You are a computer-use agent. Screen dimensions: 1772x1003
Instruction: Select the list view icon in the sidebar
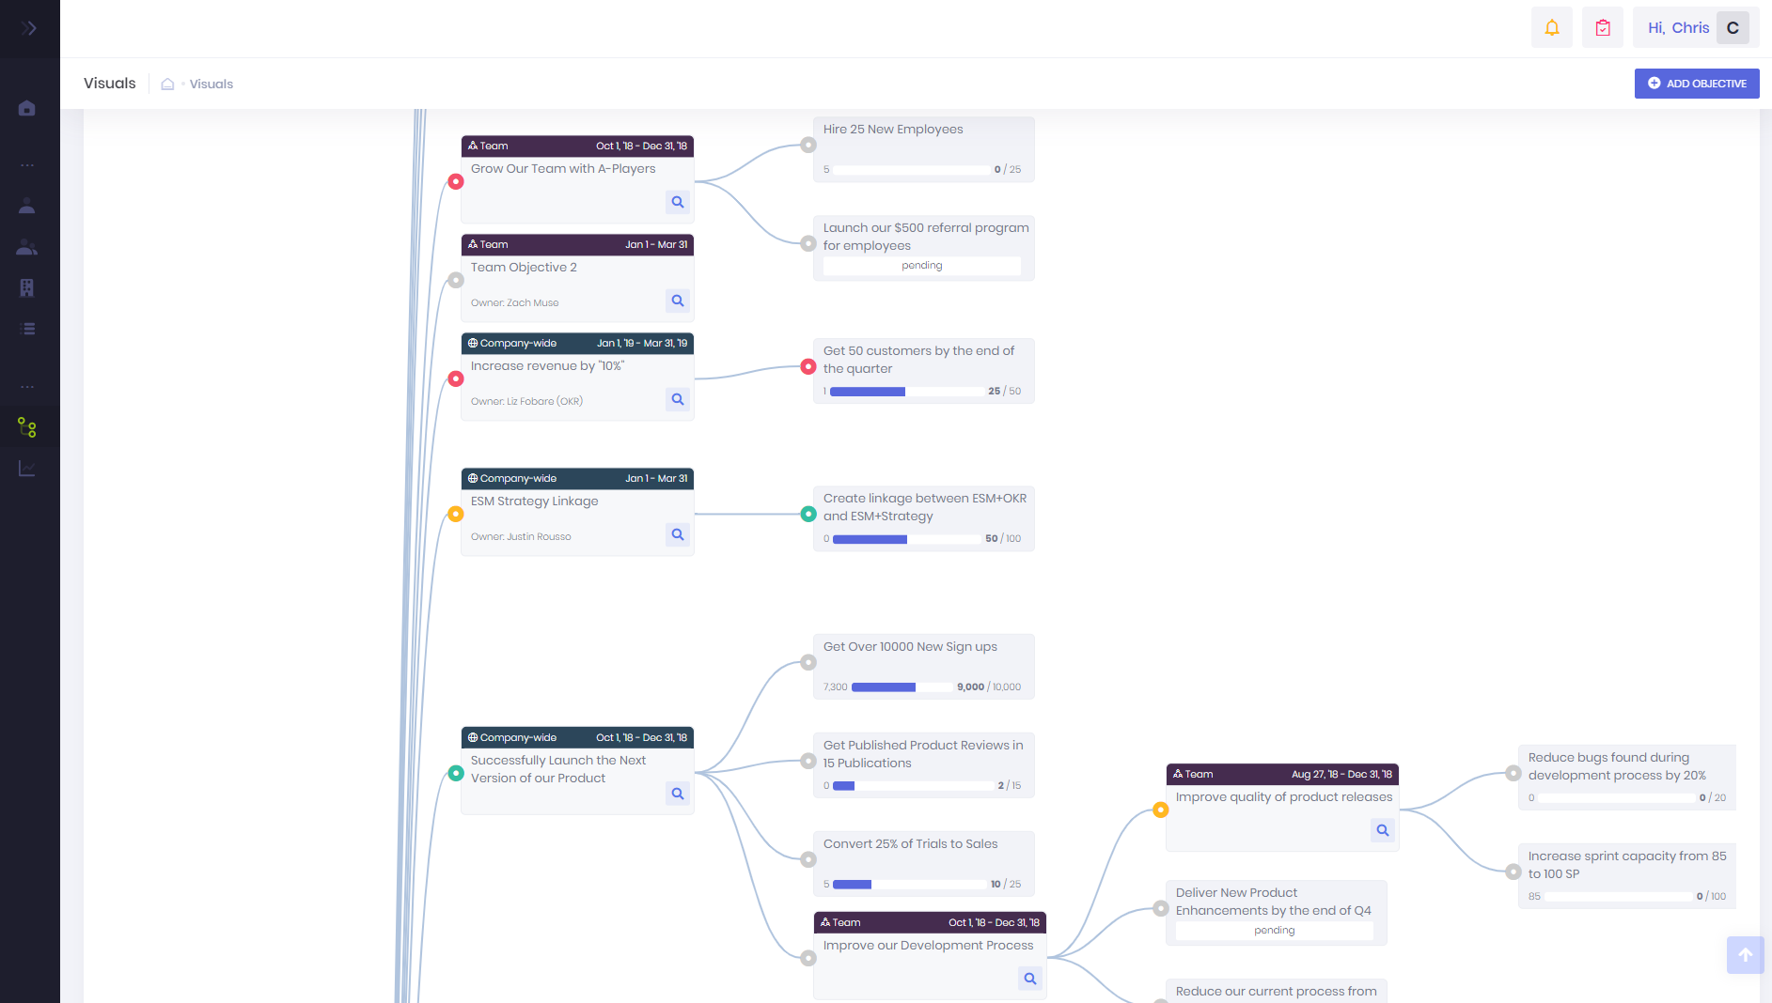[x=27, y=329]
